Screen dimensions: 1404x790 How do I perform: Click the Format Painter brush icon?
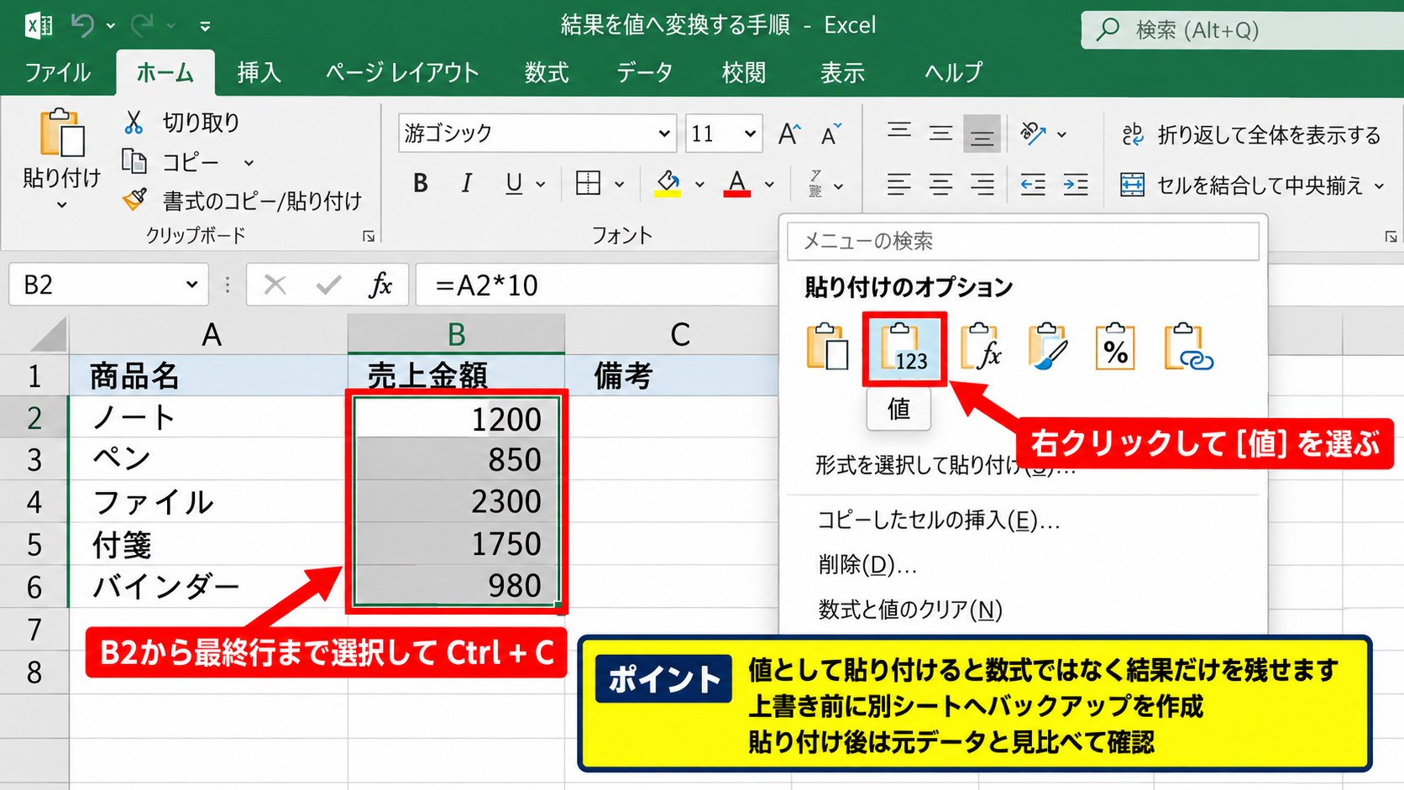pos(134,200)
